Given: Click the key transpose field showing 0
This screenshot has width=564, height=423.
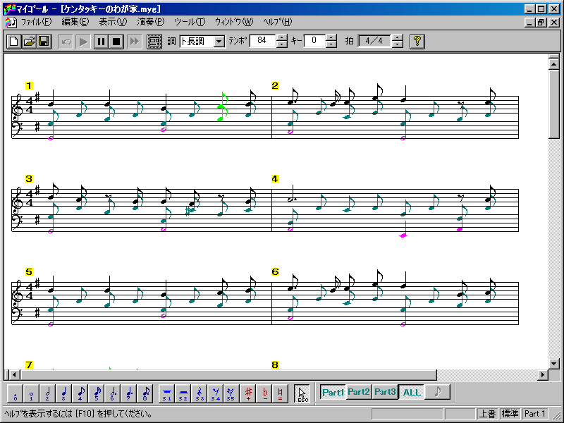Looking at the screenshot, I should (x=314, y=41).
